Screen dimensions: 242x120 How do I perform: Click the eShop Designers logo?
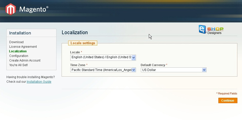[x=211, y=29]
